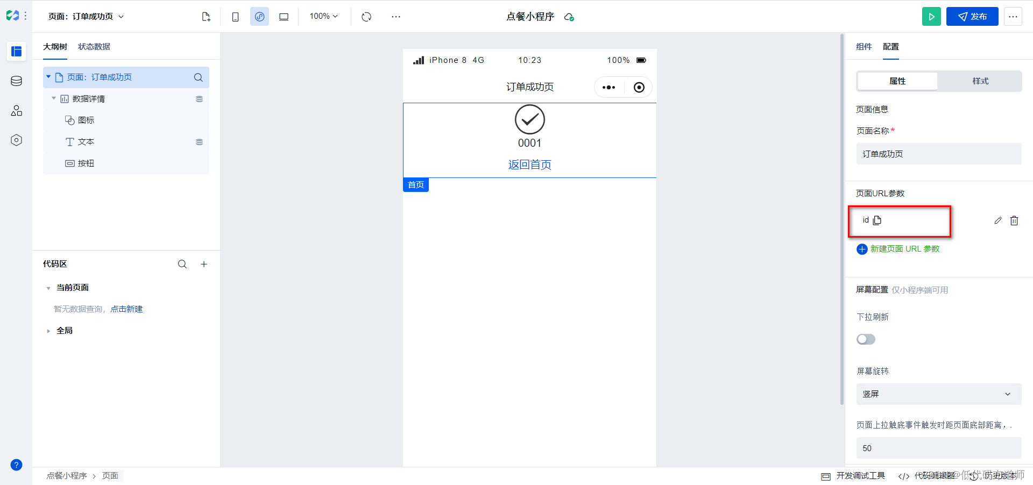Image resolution: width=1033 pixels, height=485 pixels.
Task: Click the 点击新建 link
Action: (x=126, y=309)
